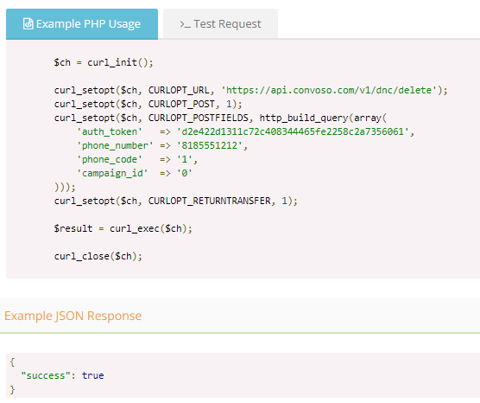Screen dimensions: 480x403
Task: Click the code file icon on PHP tab
Action: 28,24
